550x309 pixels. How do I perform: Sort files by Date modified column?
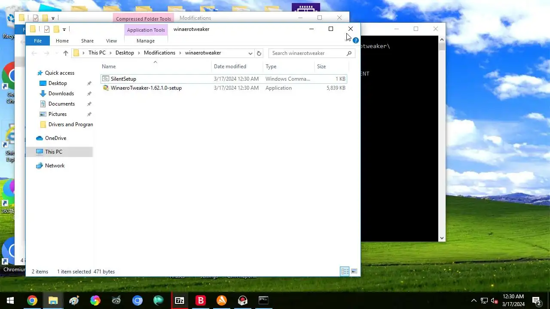click(237, 67)
